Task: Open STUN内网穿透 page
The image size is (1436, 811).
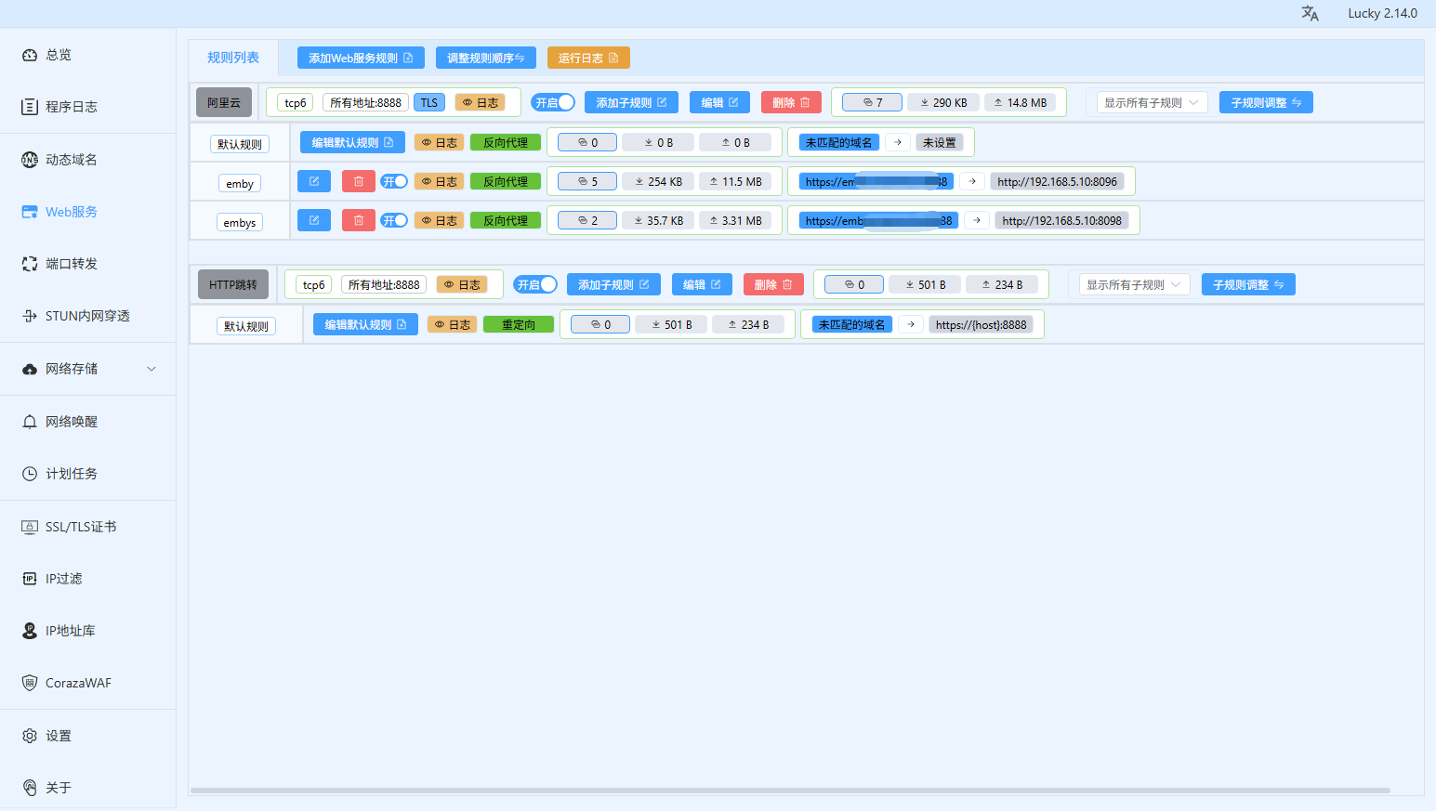Action: click(88, 316)
